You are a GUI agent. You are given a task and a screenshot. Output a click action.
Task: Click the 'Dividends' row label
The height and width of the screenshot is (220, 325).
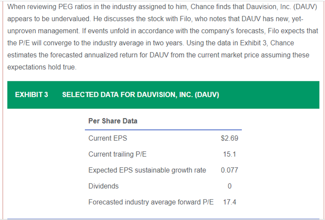click(103, 186)
